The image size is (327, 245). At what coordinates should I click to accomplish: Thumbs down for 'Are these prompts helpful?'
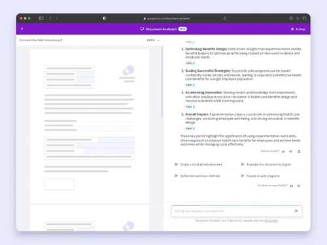[x=299, y=186]
